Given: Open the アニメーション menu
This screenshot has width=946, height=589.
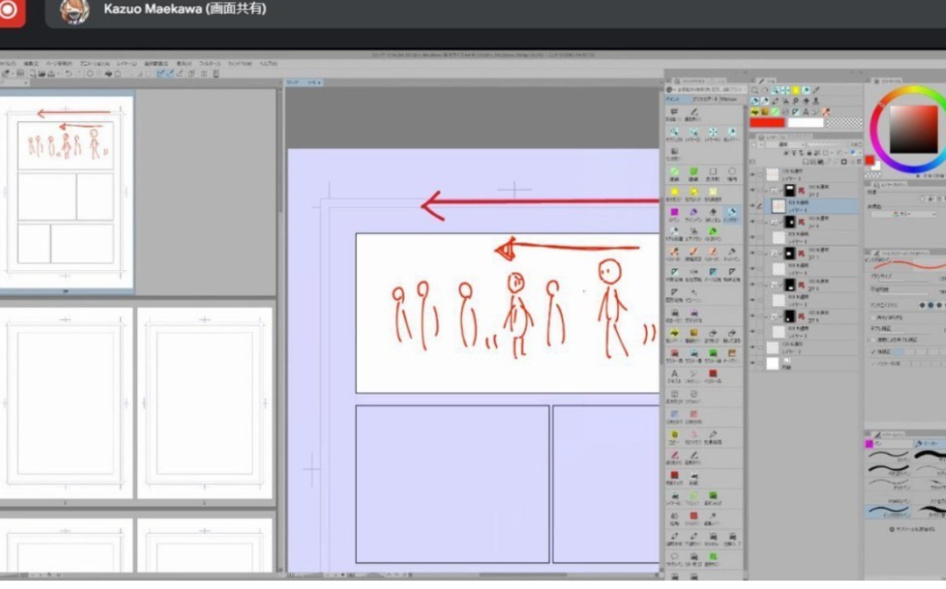Looking at the screenshot, I should click(95, 64).
